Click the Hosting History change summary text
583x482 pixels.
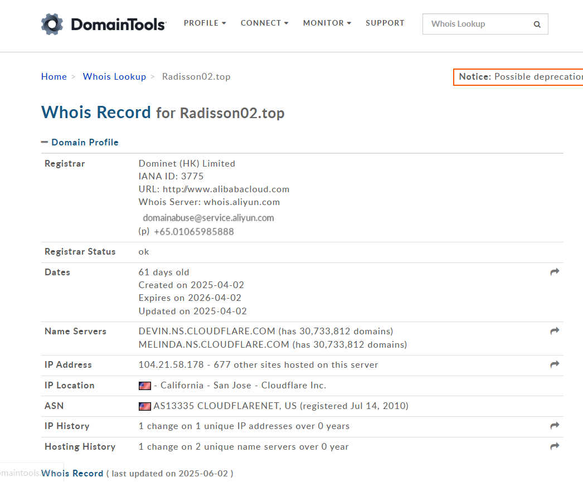pos(244,447)
